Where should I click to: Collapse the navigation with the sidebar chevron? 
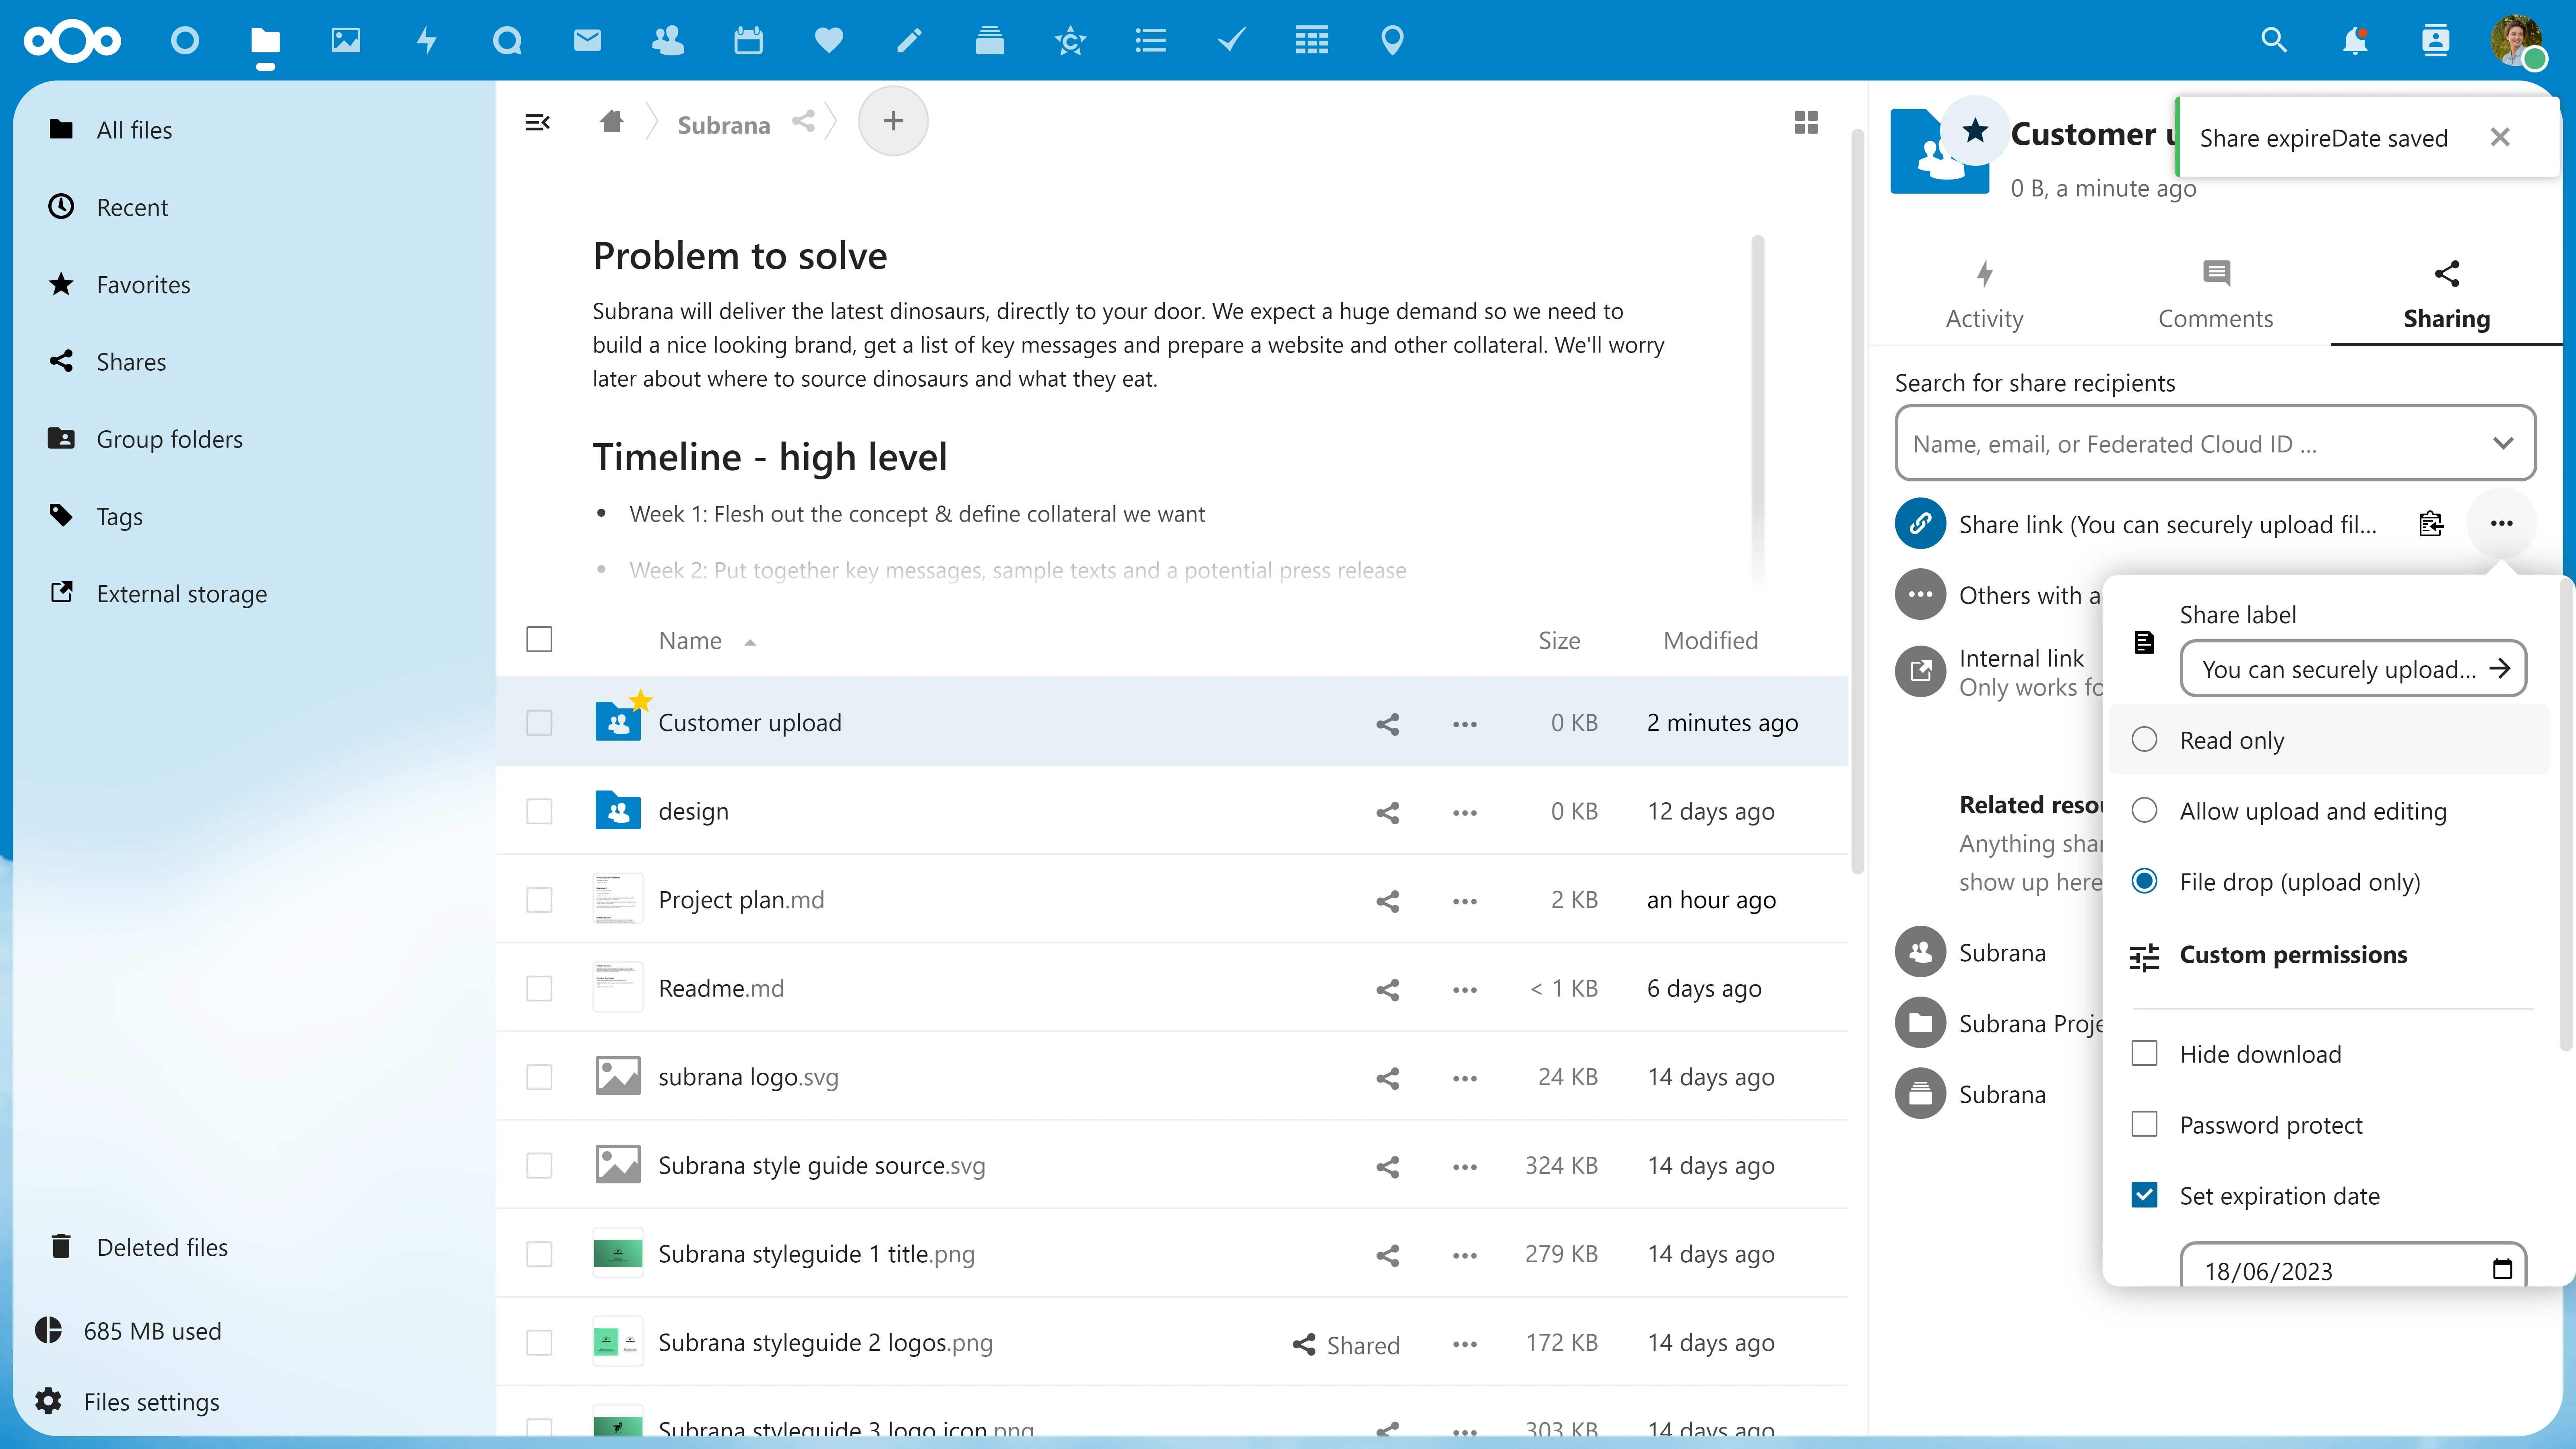click(x=537, y=122)
